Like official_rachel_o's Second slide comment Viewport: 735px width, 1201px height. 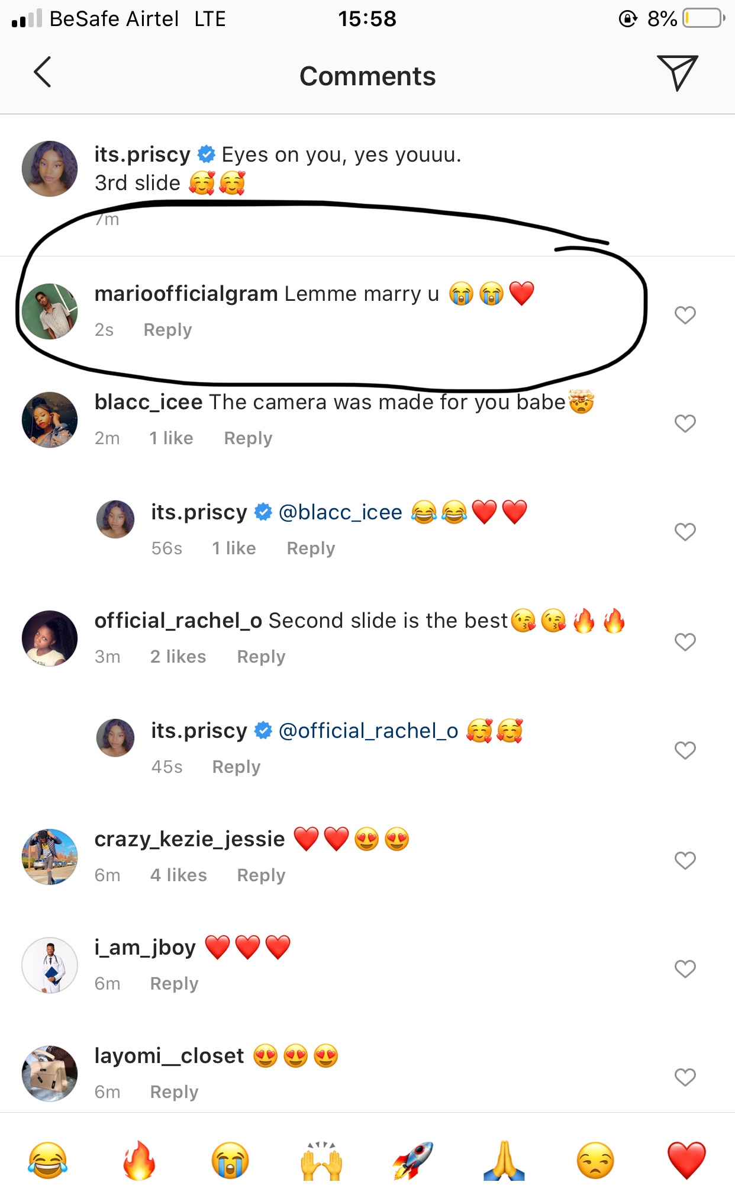point(685,642)
